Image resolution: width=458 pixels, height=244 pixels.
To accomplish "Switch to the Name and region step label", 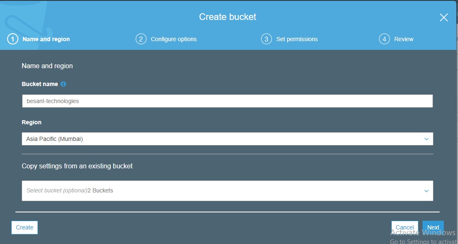I will [x=46, y=39].
